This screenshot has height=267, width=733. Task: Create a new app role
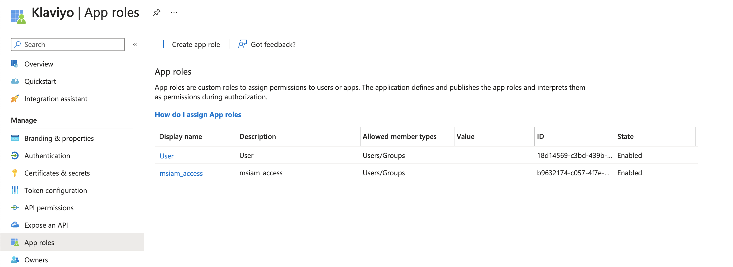(x=190, y=44)
